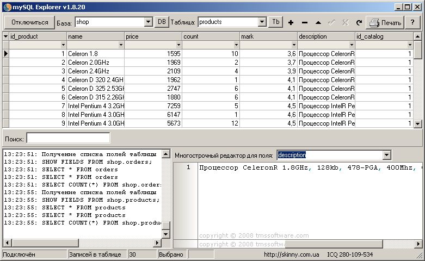The image size is (425, 261).
Task: Click the Tb button
Action: click(x=276, y=22)
